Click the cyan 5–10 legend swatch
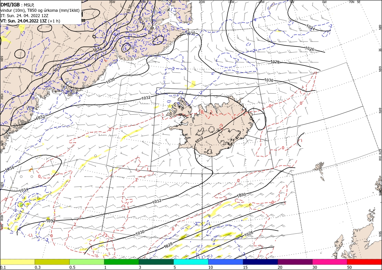This screenshot has width=382, height=270. coord(191,262)
